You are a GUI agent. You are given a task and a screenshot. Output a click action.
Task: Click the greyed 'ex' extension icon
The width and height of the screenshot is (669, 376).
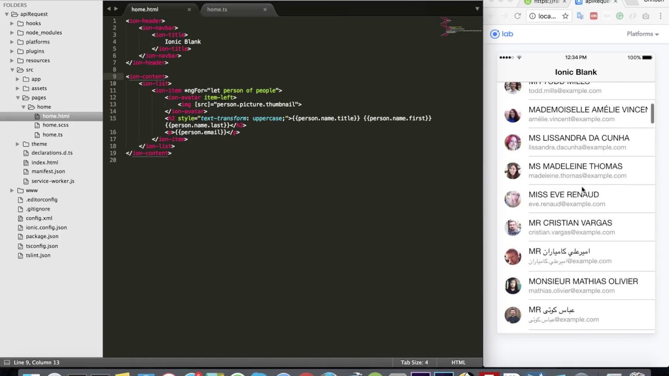coord(606,16)
